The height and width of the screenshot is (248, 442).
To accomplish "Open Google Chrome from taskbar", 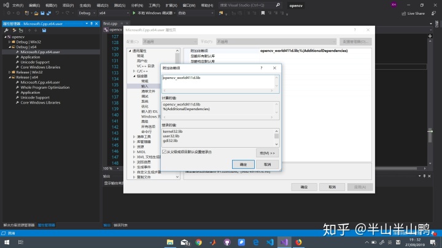I will (x=199, y=242).
